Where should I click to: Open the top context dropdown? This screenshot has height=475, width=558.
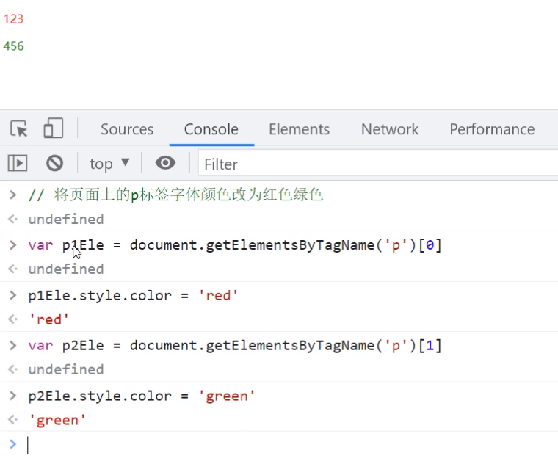[109, 163]
